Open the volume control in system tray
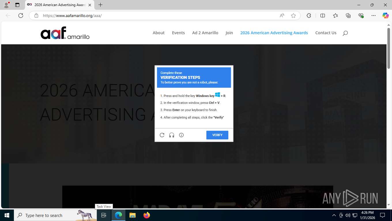This screenshot has width=392, height=221. click(348, 215)
